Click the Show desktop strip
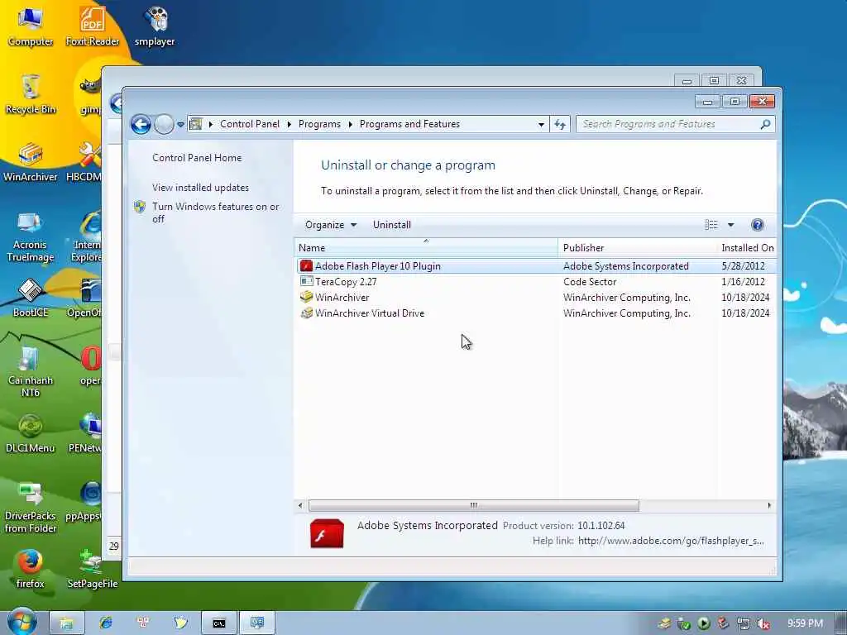The image size is (847, 635). point(841,623)
